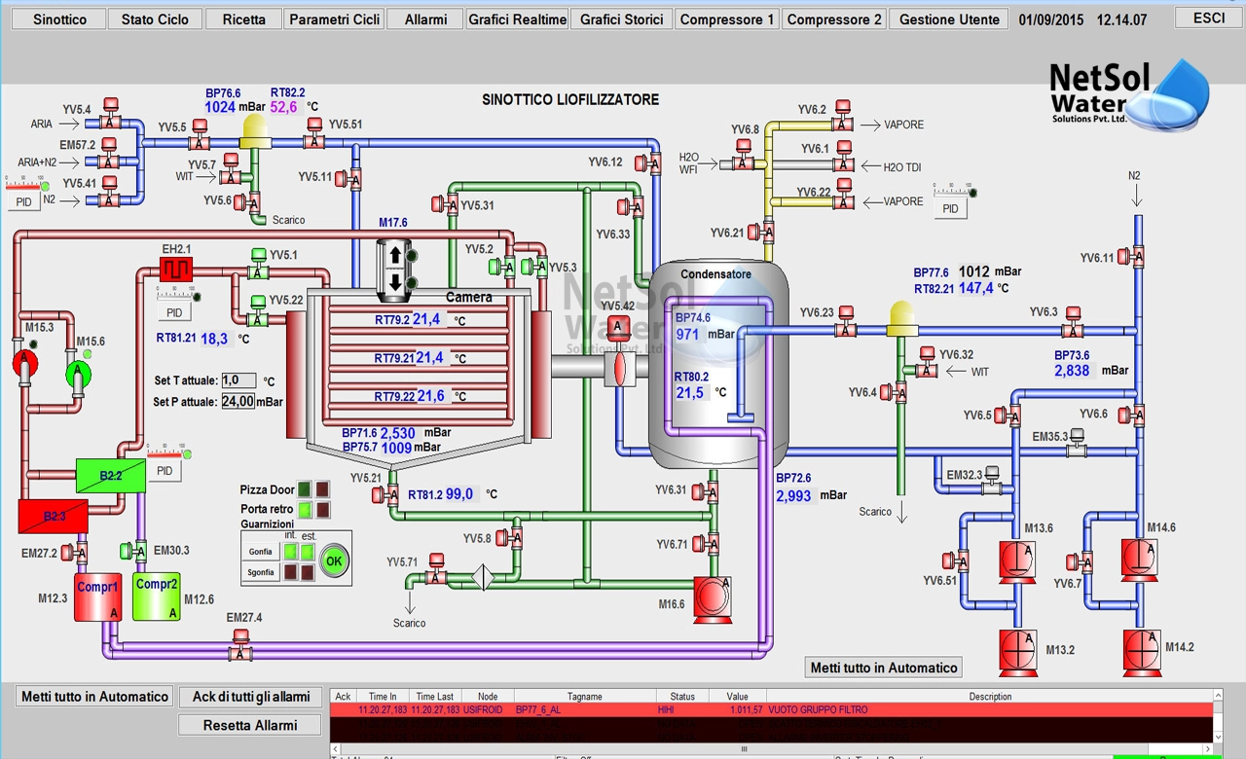Toggle the Pizza Door green indicator
1246x759 pixels.
click(x=305, y=488)
